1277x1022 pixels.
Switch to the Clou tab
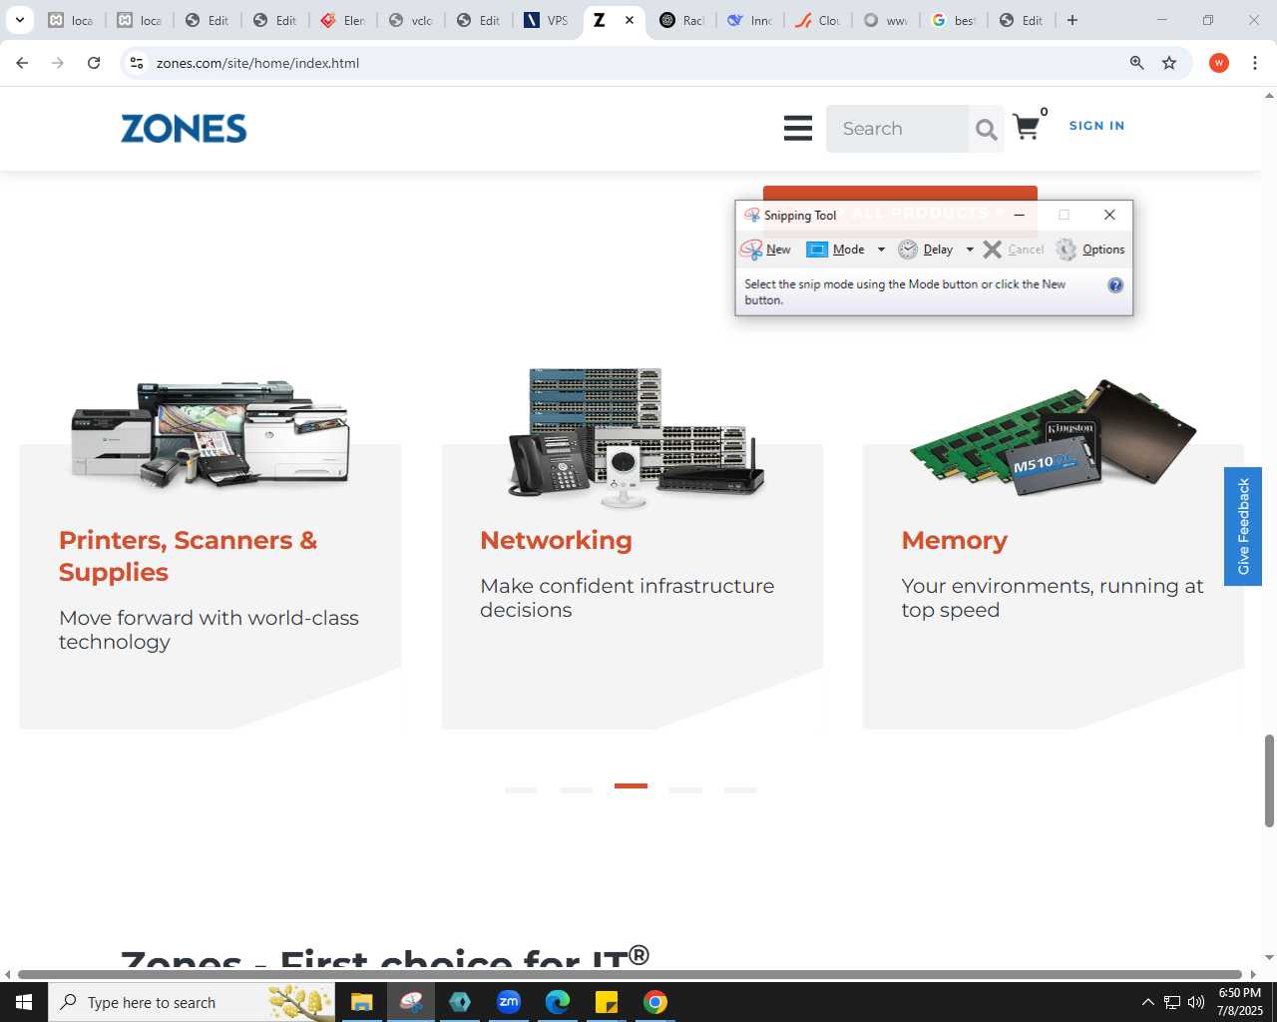pos(818,20)
